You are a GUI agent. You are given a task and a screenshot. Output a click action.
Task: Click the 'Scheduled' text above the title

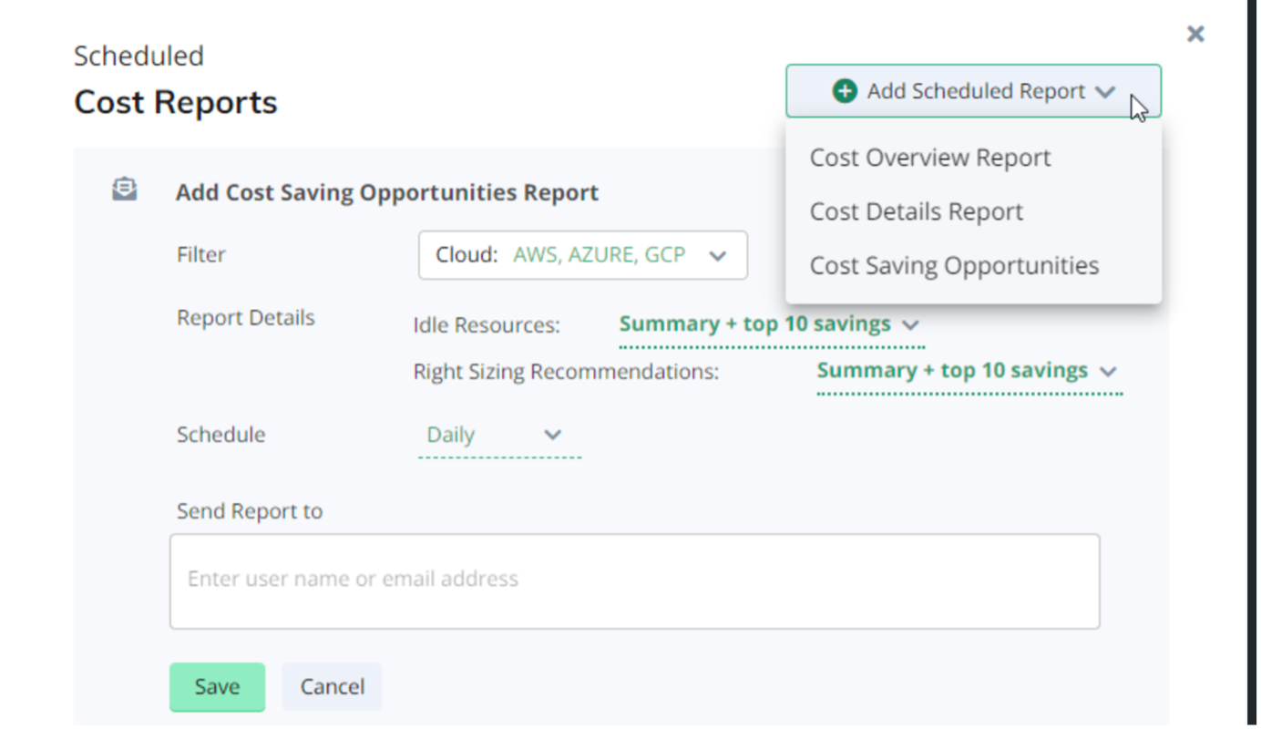click(138, 56)
